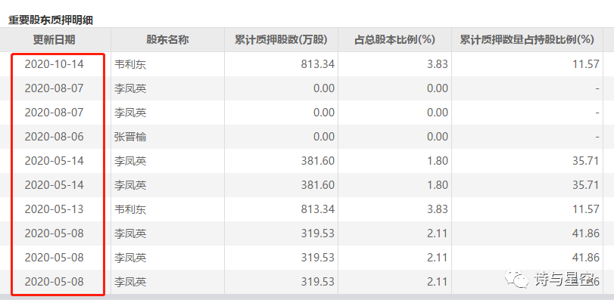The image size is (614, 306).
Task: Click the WeChat logo watermark icon
Action: coord(520,280)
